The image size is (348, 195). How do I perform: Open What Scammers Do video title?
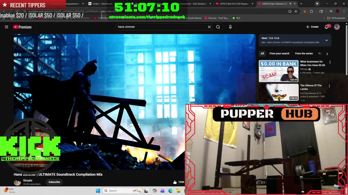click(x=312, y=63)
